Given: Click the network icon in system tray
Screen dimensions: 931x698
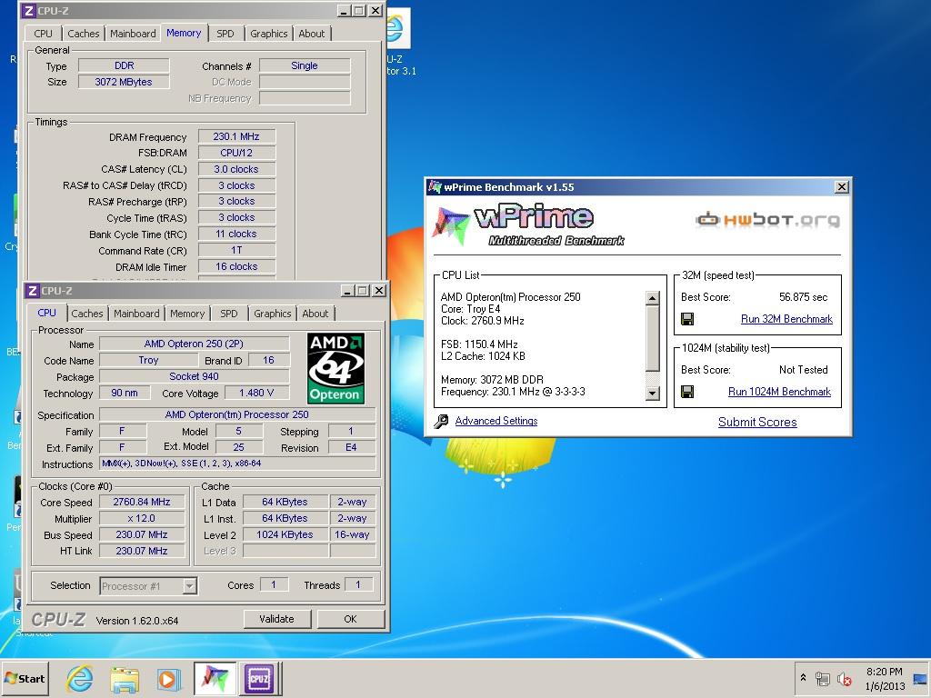Looking at the screenshot, I should 822,678.
